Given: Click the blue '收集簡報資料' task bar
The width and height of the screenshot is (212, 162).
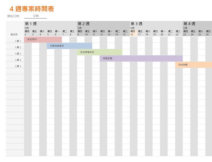Looking at the screenshot, I should (69, 46).
